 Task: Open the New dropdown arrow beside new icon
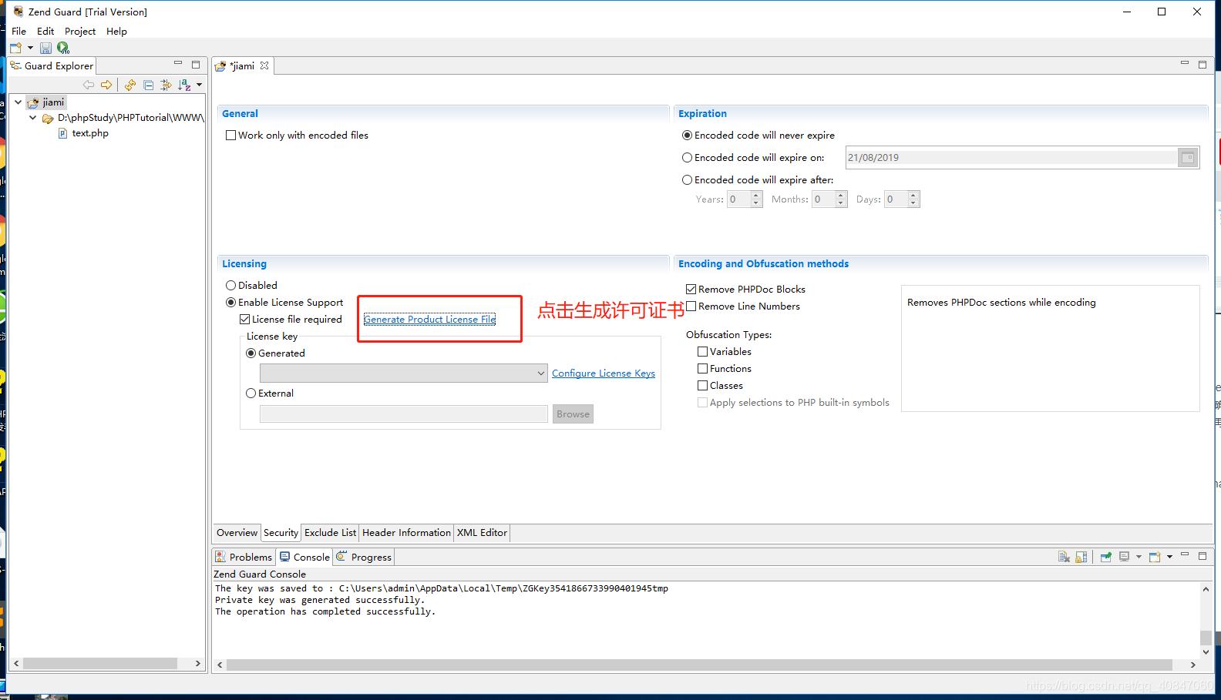coord(30,48)
